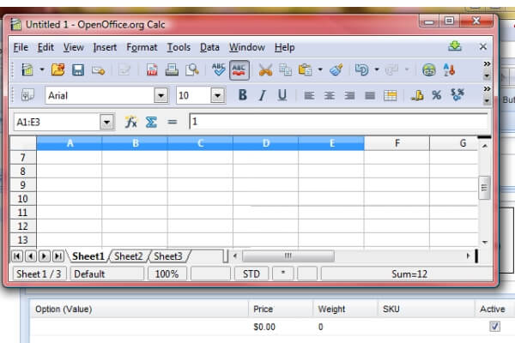
Task: Click the STD selection mode field
Action: point(251,274)
